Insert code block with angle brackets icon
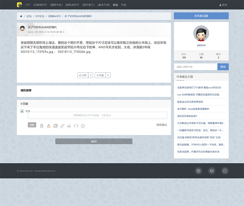 point(76,126)
